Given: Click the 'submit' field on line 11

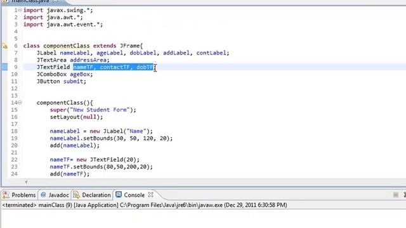Looking at the screenshot, I should pos(73,82).
